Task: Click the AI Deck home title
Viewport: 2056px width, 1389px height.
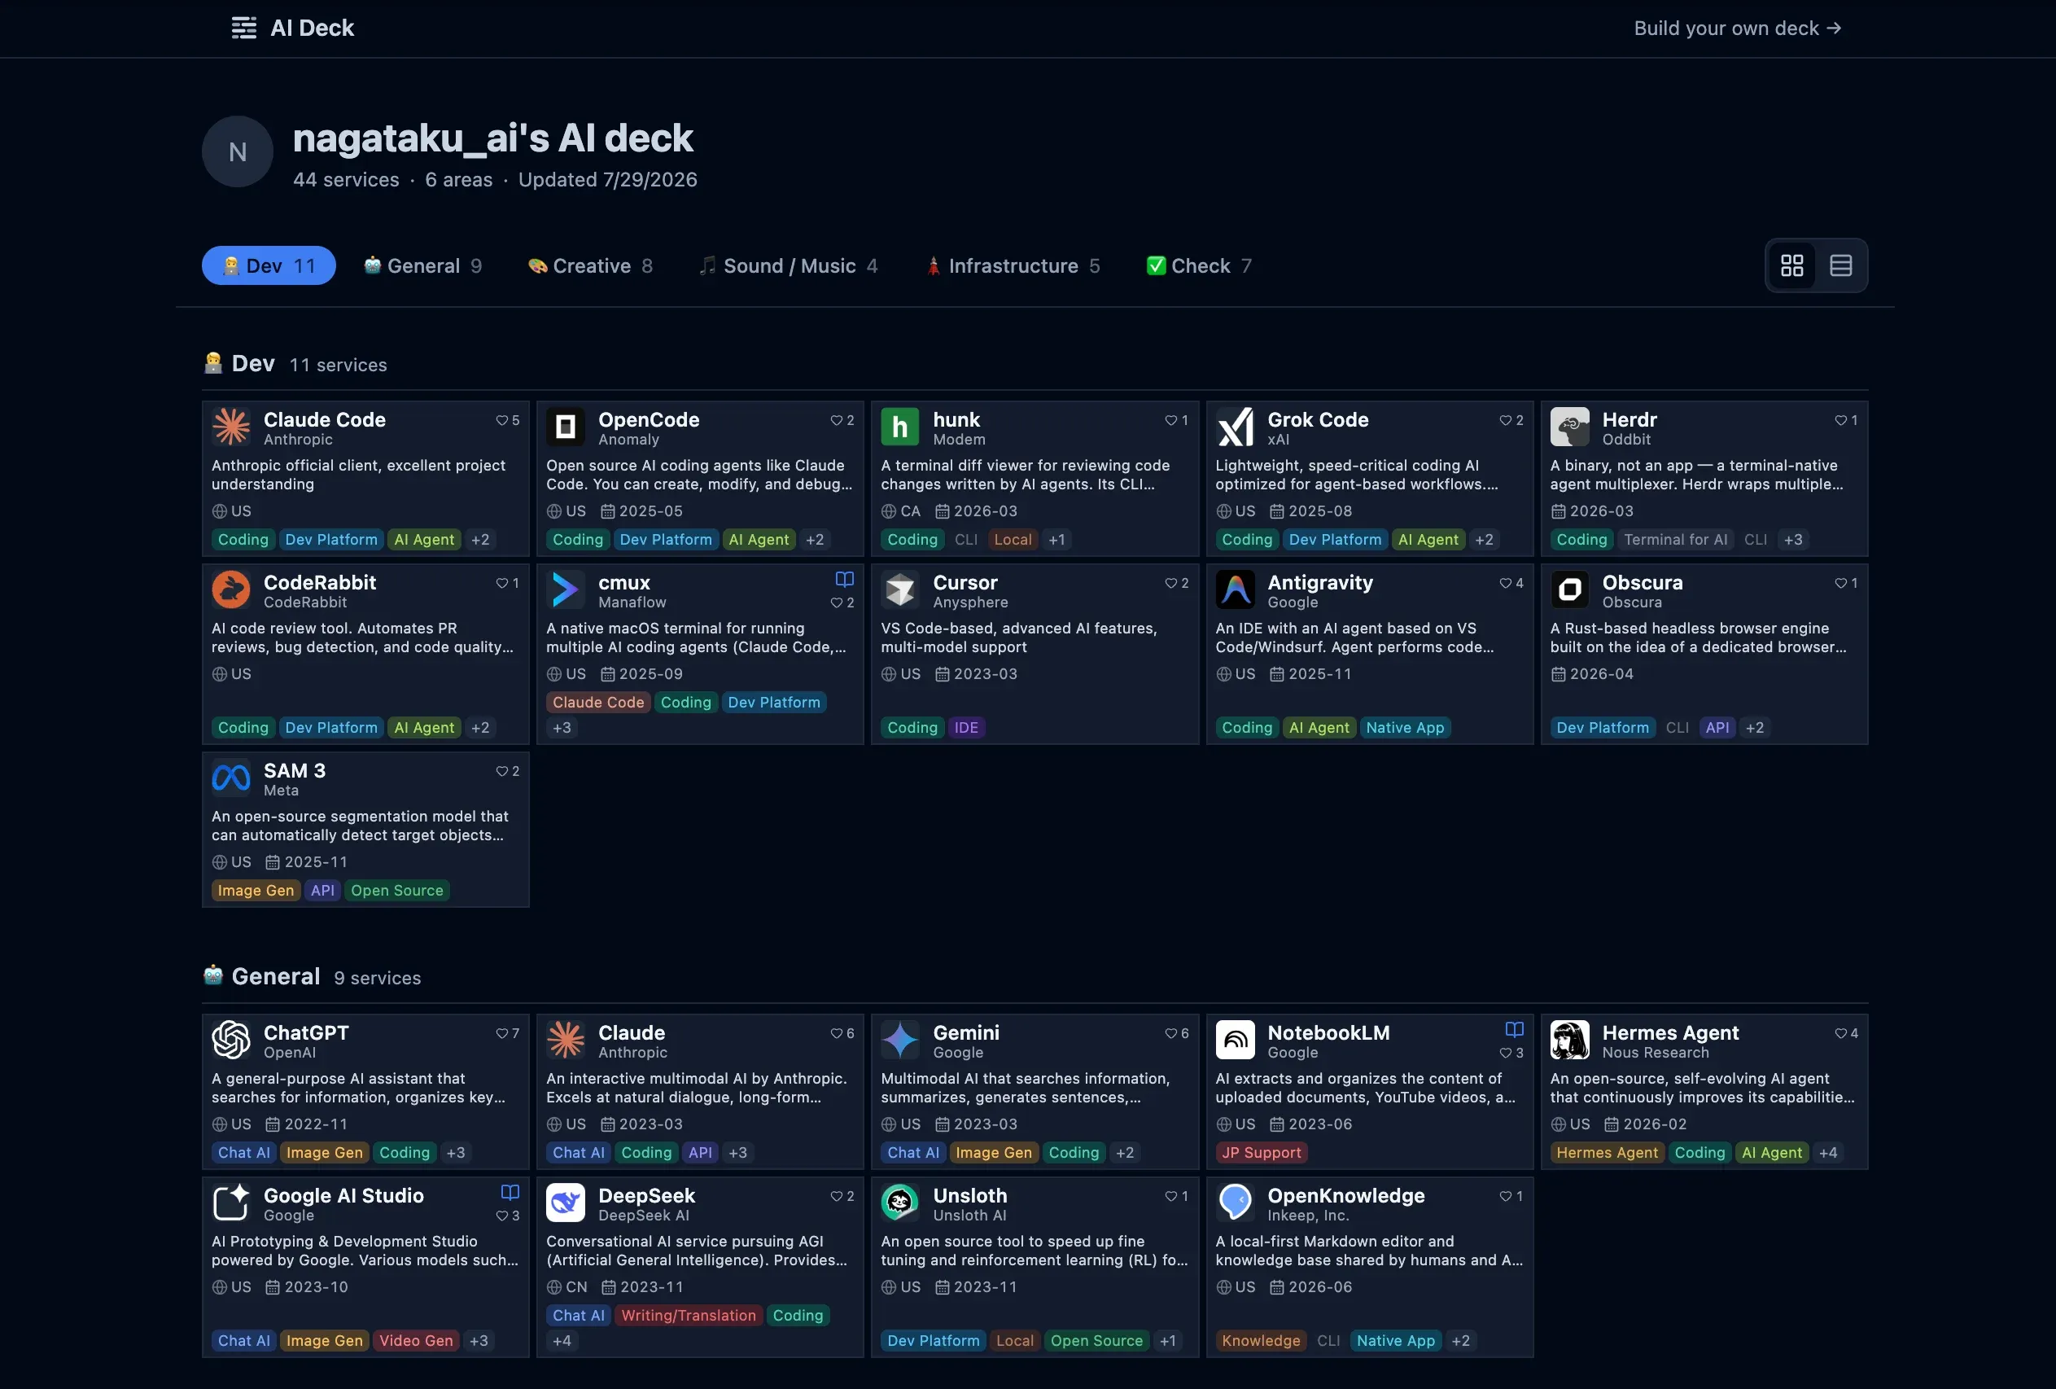Action: pos(313,28)
